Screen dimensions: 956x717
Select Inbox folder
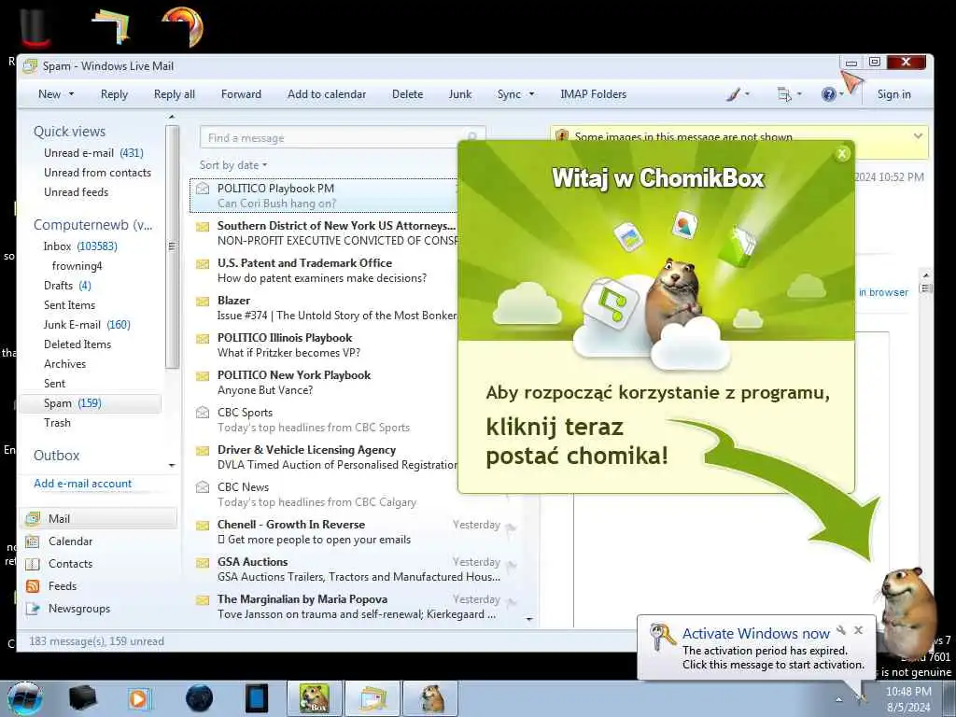click(80, 246)
